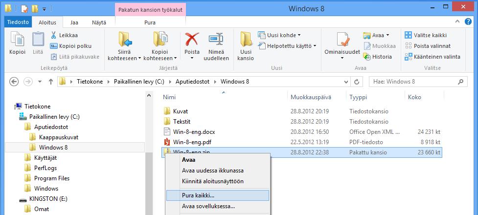Image resolution: width=478 pixels, height=215 pixels.
Task: Click navigation pane scrollbar up arrow
Action: click(149, 95)
